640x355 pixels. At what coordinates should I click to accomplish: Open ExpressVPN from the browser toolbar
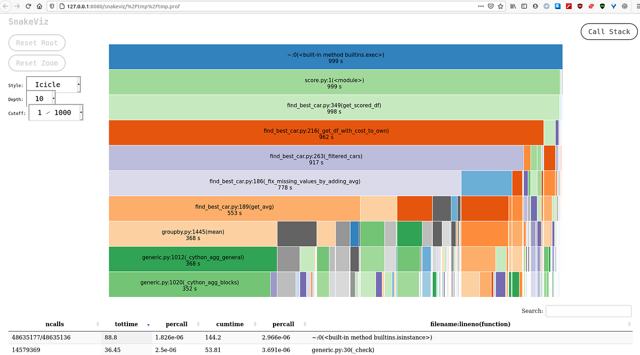[591, 6]
